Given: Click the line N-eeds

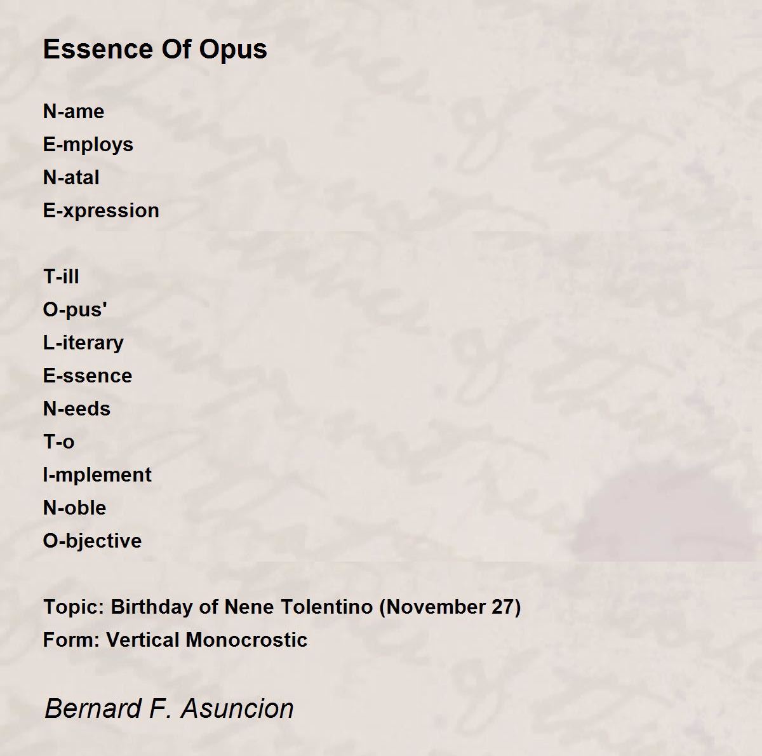Looking at the screenshot, I should pyautogui.click(x=77, y=408).
